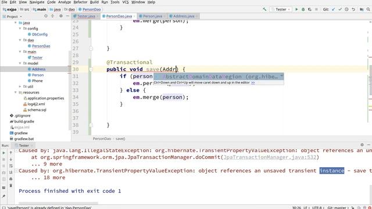This screenshot has width=372, height=209.
Task: Rerun Tester from the Run panel
Action: pos(4,153)
